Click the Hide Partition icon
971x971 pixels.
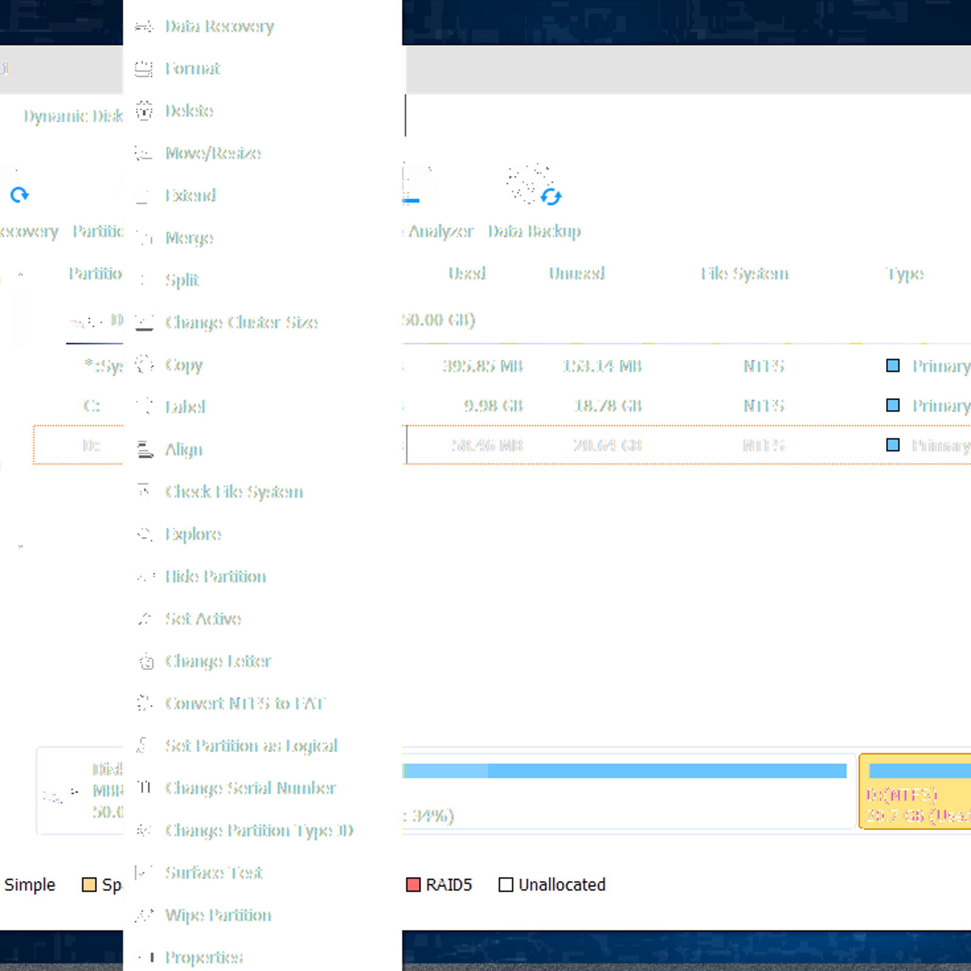pyautogui.click(x=146, y=577)
